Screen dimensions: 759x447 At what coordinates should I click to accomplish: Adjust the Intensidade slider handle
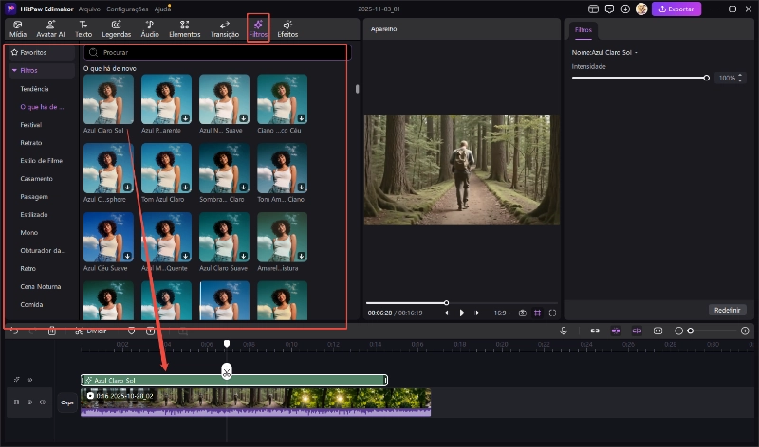pos(706,78)
